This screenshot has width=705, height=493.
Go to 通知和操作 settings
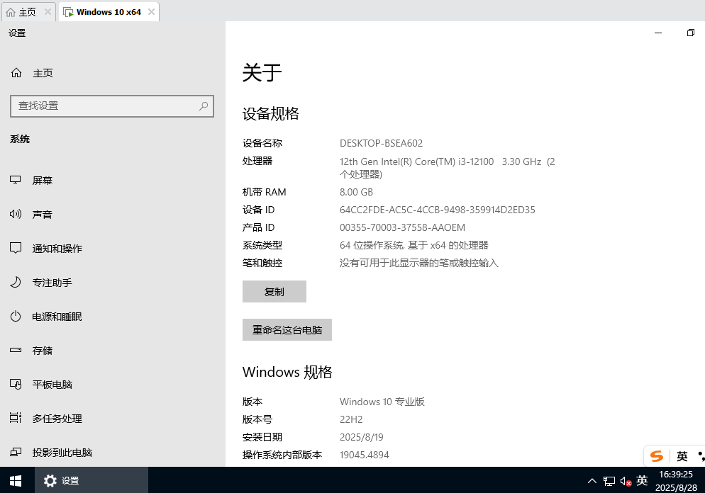pos(112,249)
